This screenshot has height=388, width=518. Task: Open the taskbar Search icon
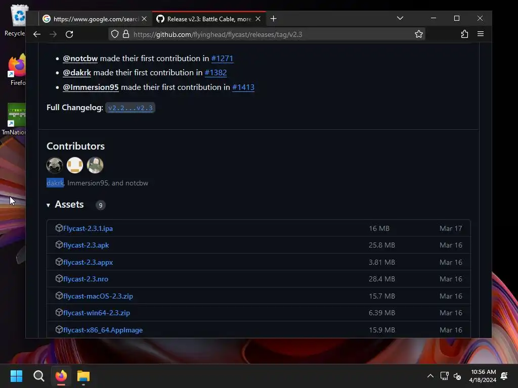38,376
